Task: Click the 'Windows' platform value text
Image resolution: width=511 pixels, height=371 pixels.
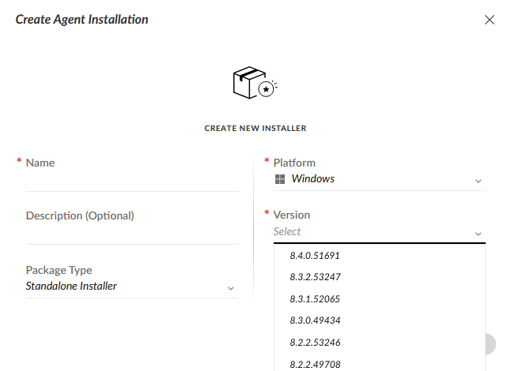Action: 313,179
